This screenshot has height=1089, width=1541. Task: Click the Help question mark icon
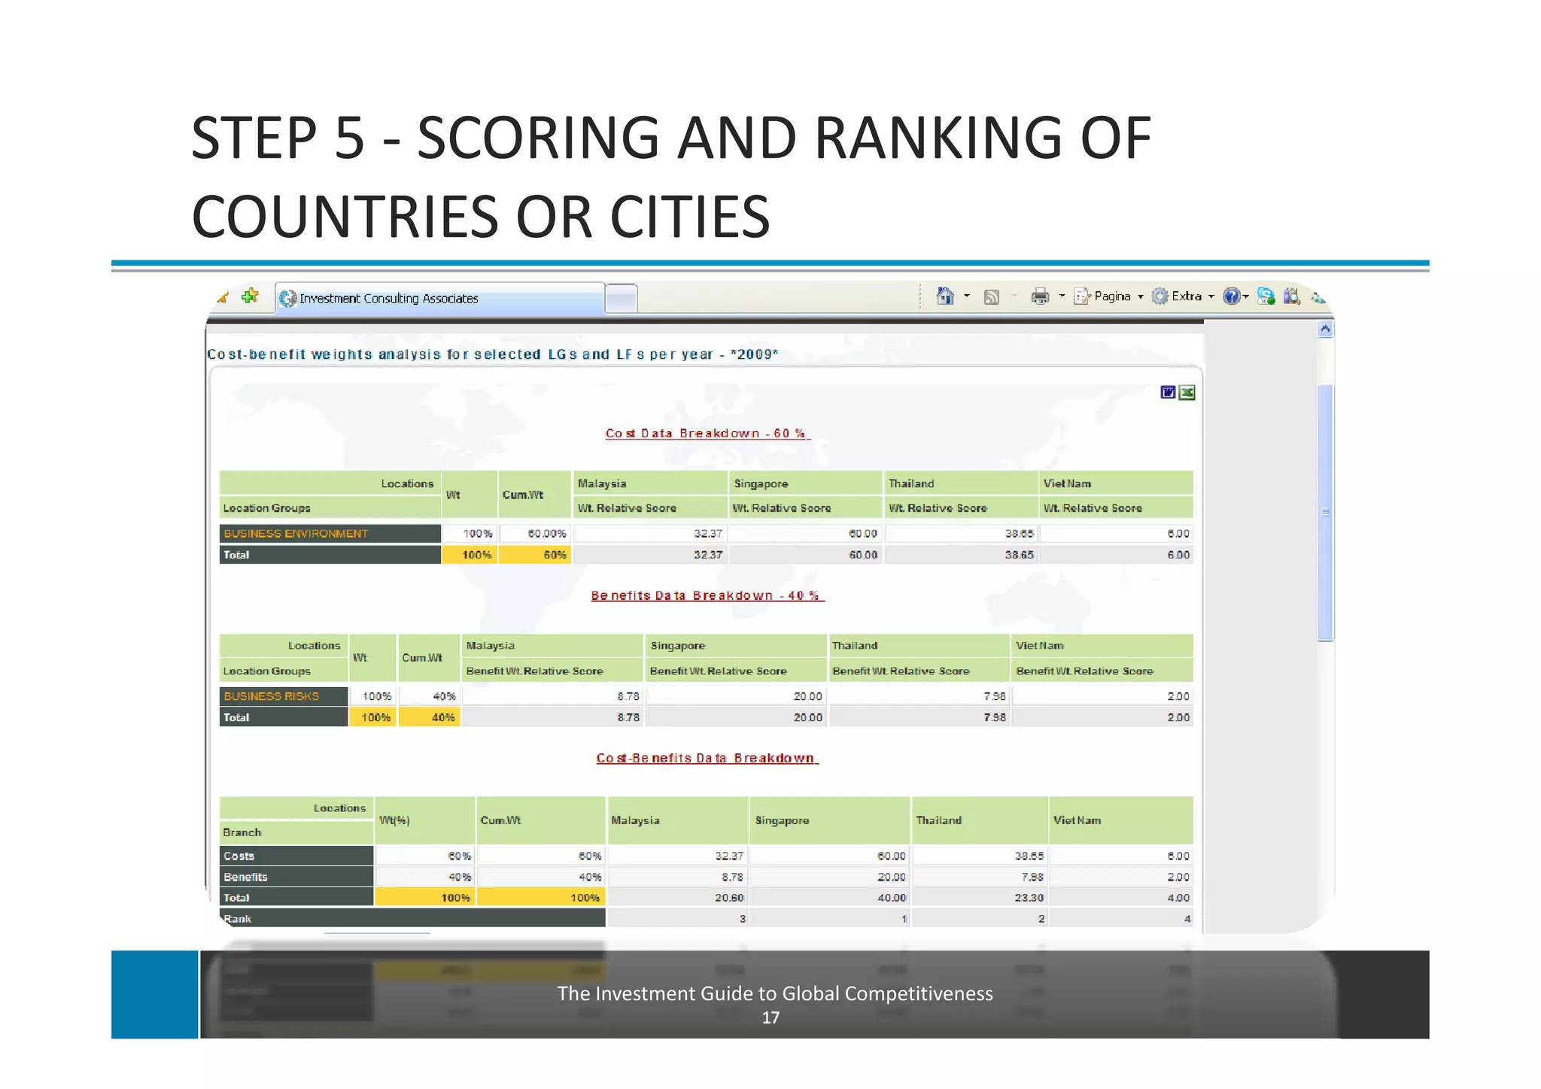(1231, 297)
